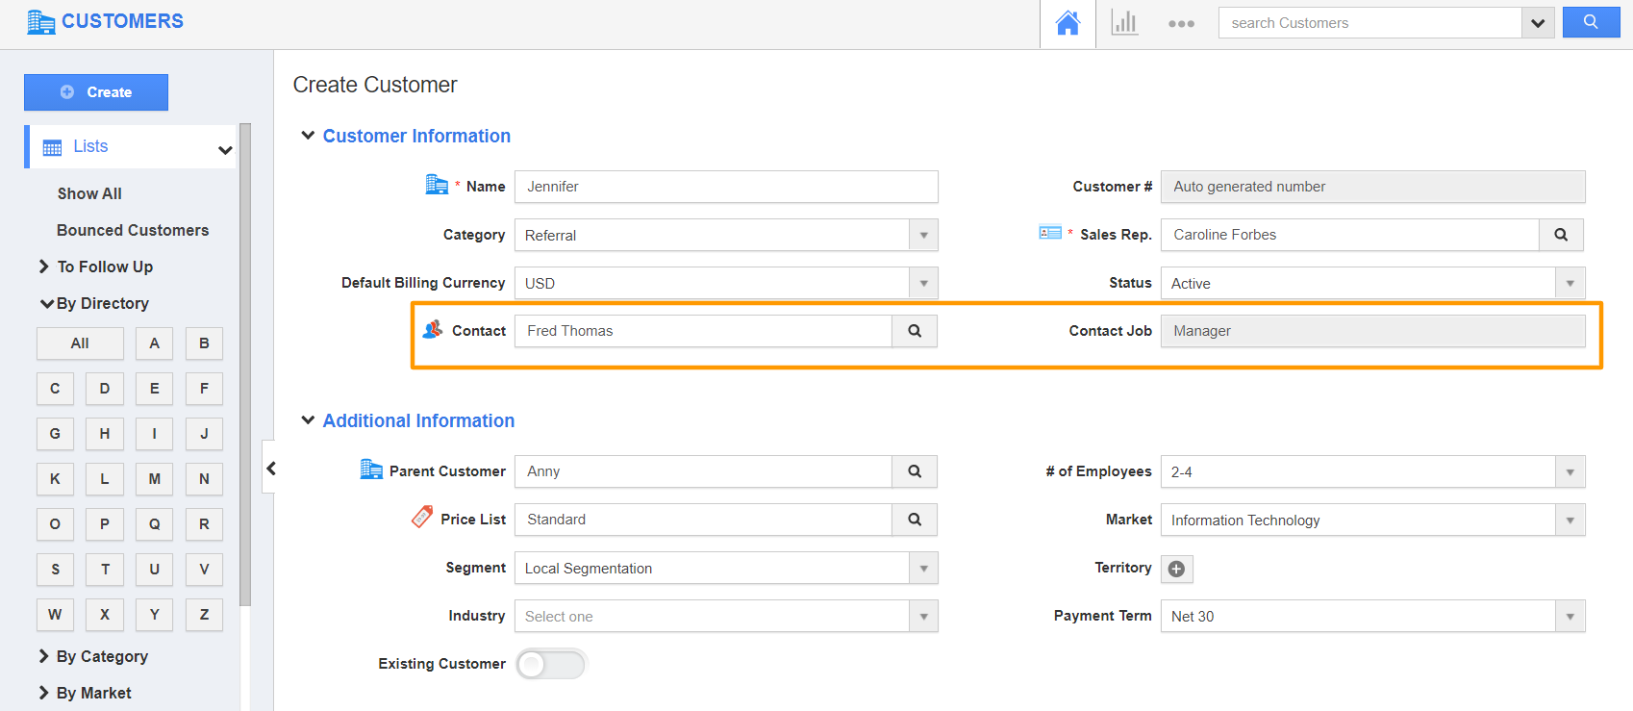This screenshot has width=1633, height=711.
Task: Open the Home icon in top bar
Action: click(1068, 23)
